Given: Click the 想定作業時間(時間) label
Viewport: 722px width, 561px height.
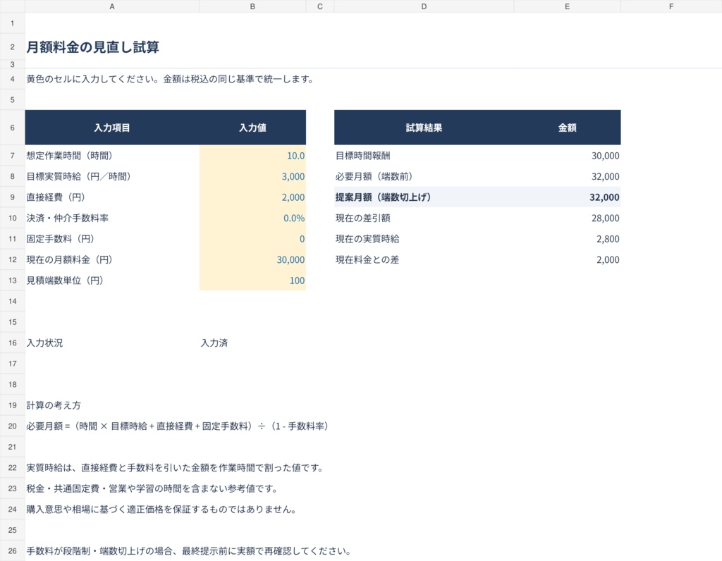Looking at the screenshot, I should pyautogui.click(x=70, y=156).
